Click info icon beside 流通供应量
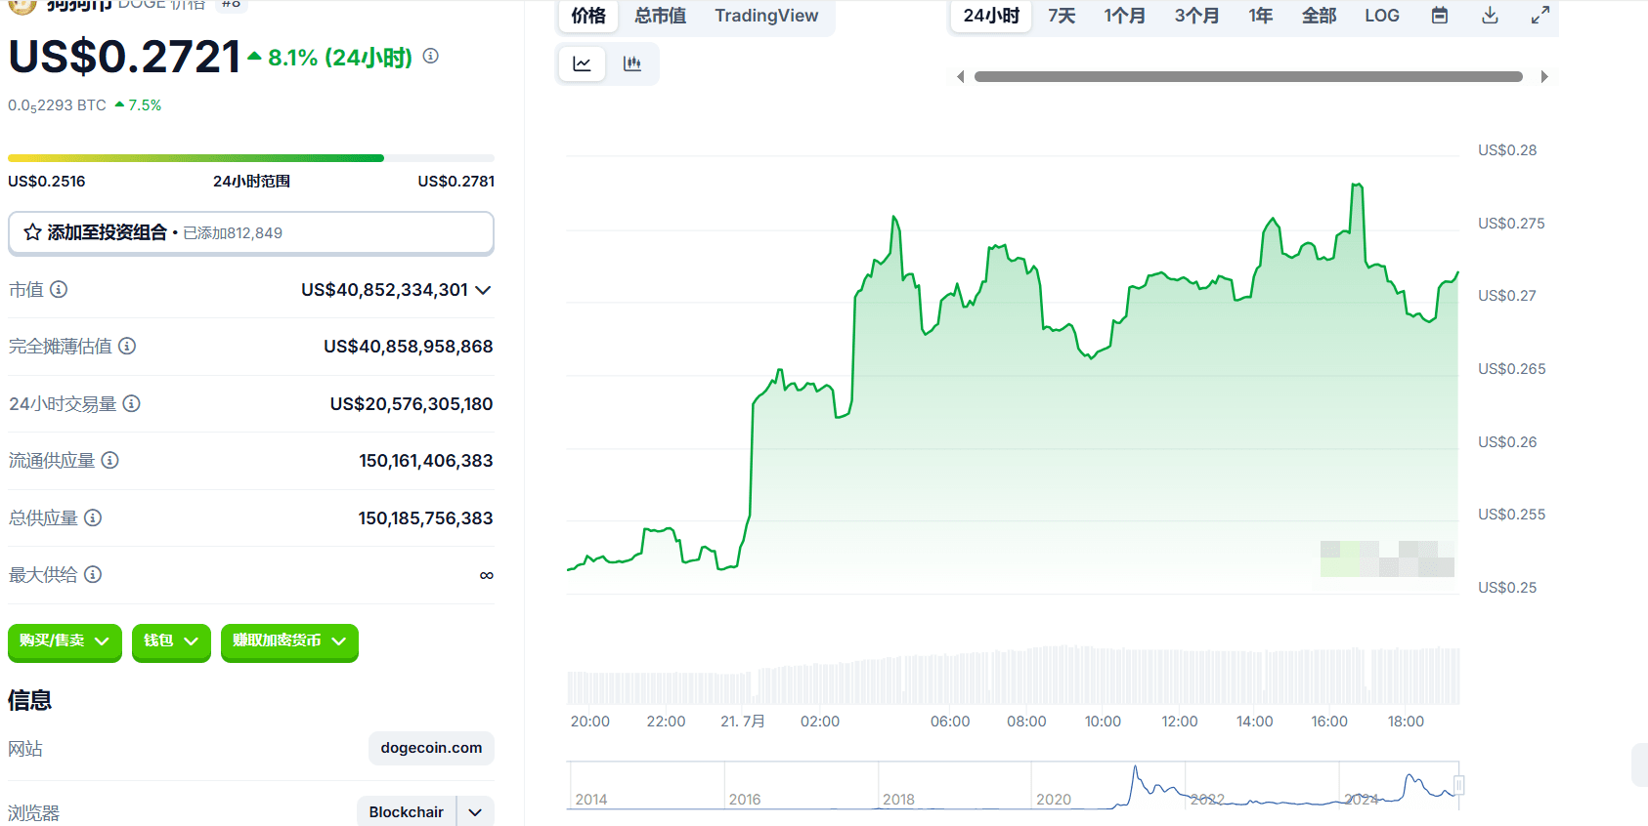This screenshot has width=1648, height=826. click(110, 460)
